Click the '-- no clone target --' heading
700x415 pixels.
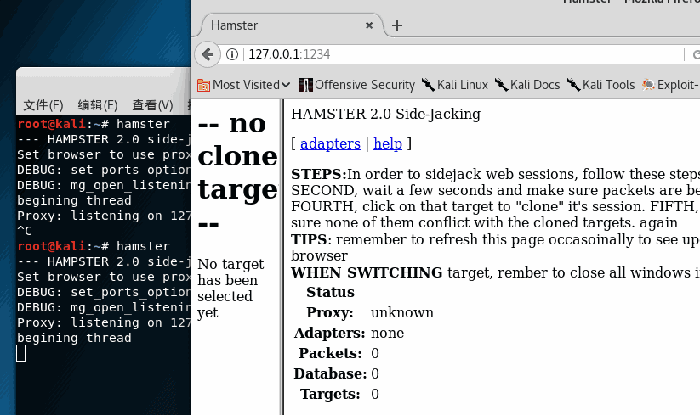click(x=237, y=172)
